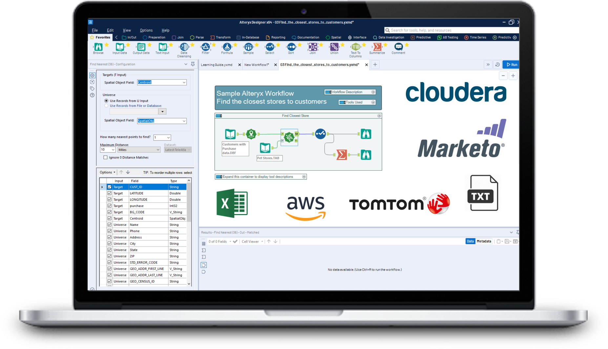Open Maximum Distance value dropdown
The image size is (608, 349).
pos(108,150)
